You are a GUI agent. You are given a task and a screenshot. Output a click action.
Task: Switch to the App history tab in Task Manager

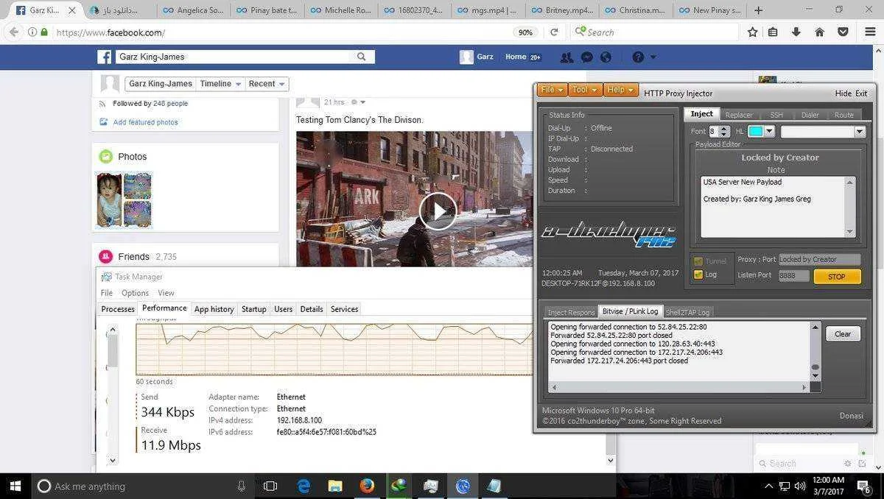(x=214, y=309)
